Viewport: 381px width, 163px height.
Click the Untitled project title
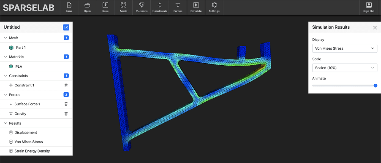[12, 27]
